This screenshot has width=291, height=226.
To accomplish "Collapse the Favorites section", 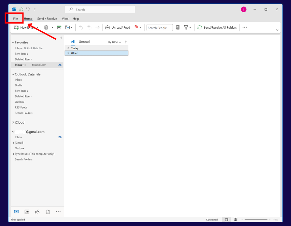I will click(x=13, y=42).
